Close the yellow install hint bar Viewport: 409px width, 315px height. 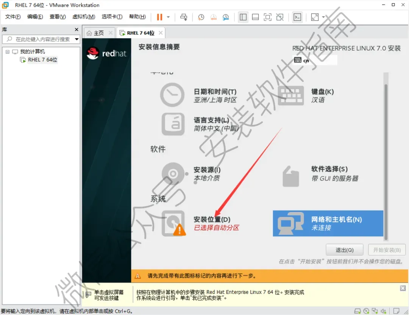click(x=403, y=288)
